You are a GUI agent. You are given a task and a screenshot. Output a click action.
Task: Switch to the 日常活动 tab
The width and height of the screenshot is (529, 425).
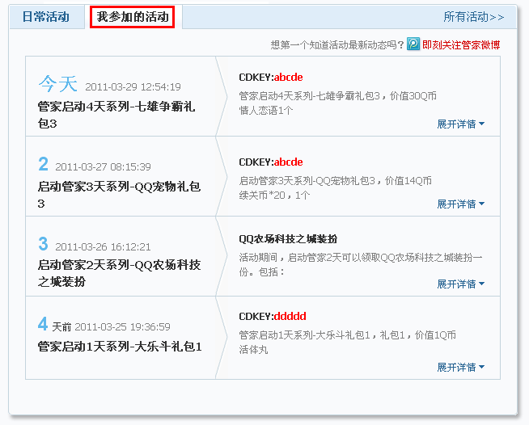(x=46, y=17)
